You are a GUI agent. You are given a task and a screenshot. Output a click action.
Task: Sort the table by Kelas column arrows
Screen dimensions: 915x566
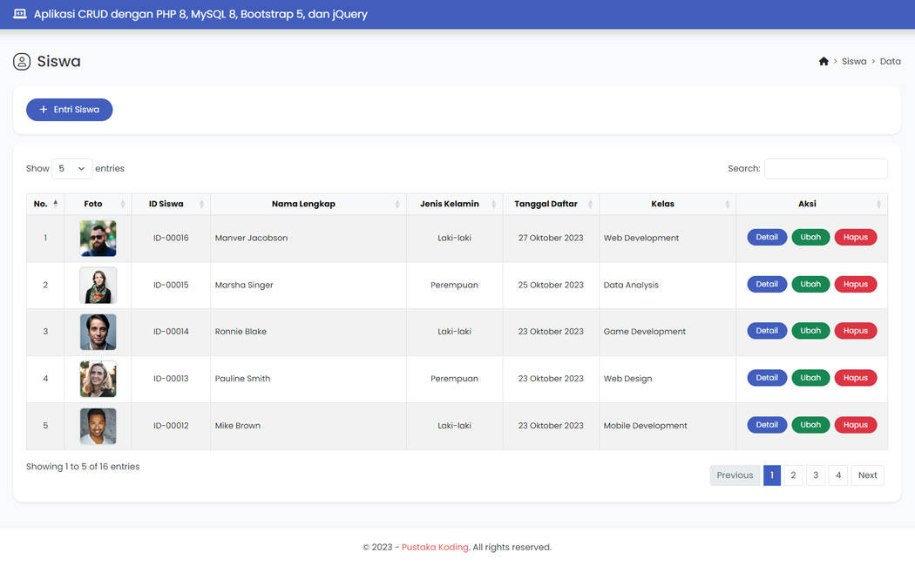tap(729, 203)
